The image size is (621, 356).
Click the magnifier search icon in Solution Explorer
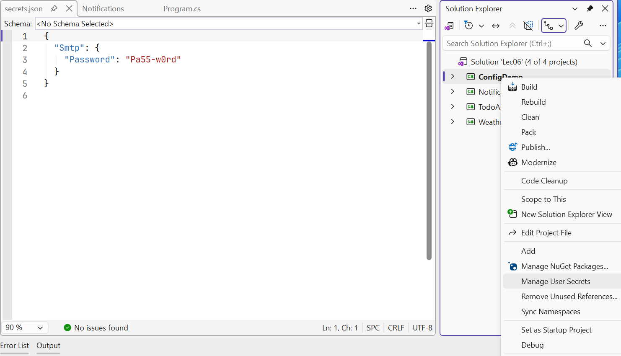tap(588, 43)
